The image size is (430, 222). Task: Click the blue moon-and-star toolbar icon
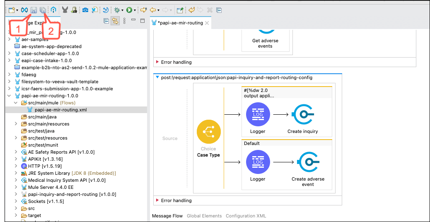pos(106,10)
